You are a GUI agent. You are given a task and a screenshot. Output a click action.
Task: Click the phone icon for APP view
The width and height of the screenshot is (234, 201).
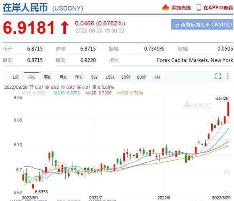tap(199, 8)
